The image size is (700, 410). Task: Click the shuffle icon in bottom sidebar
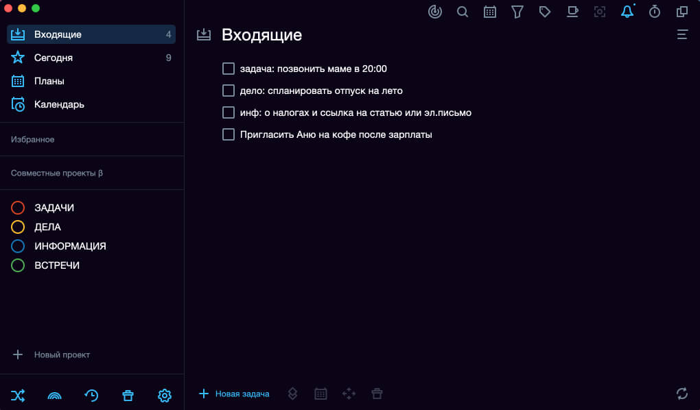click(x=18, y=396)
